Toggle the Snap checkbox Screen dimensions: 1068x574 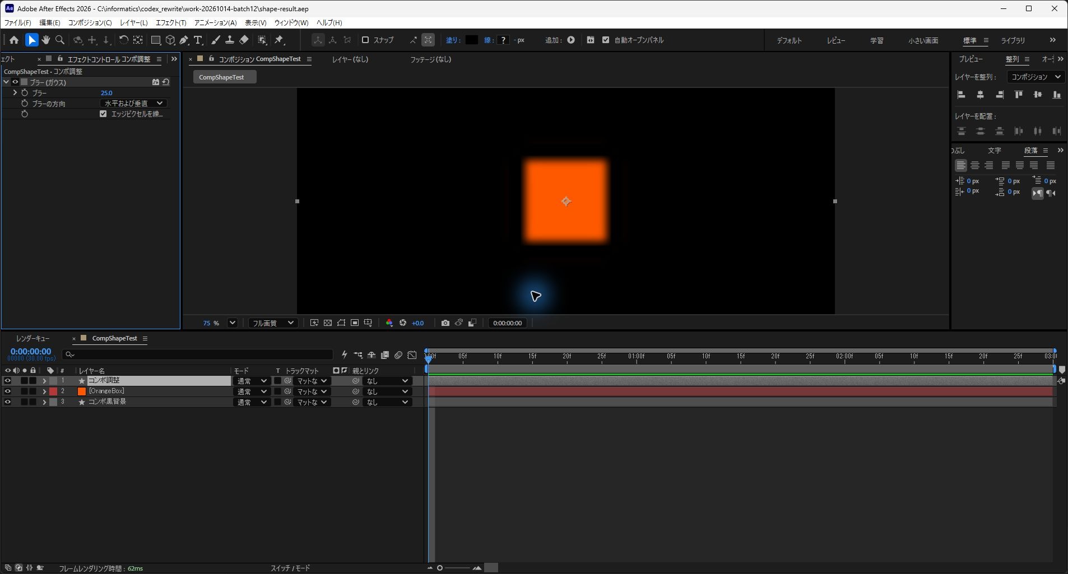point(365,40)
